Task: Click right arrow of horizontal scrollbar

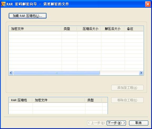Action: pos(141,73)
